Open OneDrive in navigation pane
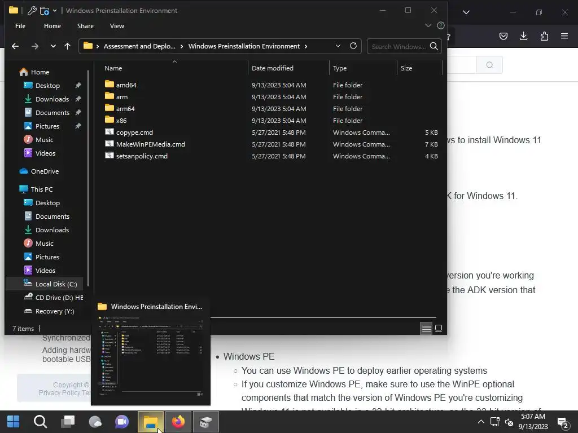 click(x=45, y=171)
